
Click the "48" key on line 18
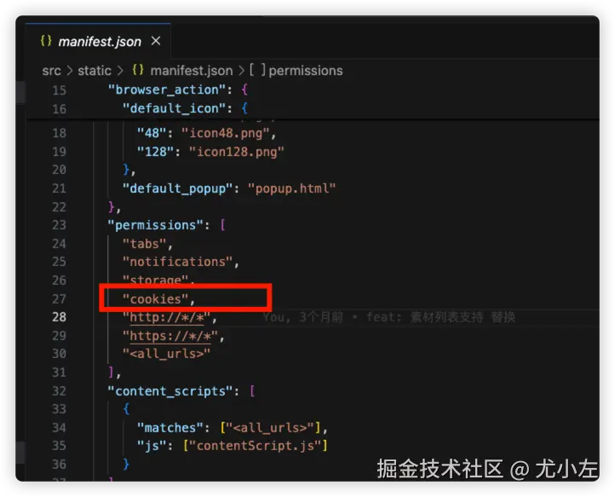tap(152, 133)
